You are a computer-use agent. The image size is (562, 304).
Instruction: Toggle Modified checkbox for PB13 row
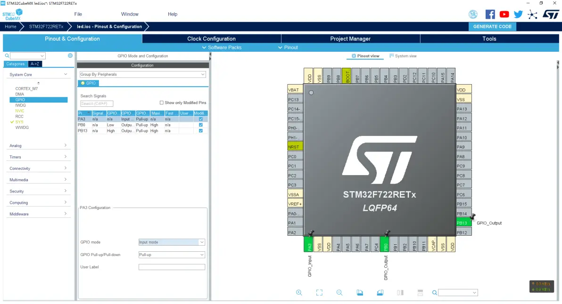201,131
